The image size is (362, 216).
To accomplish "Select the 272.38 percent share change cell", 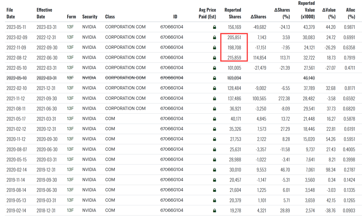I will click(x=284, y=98).
